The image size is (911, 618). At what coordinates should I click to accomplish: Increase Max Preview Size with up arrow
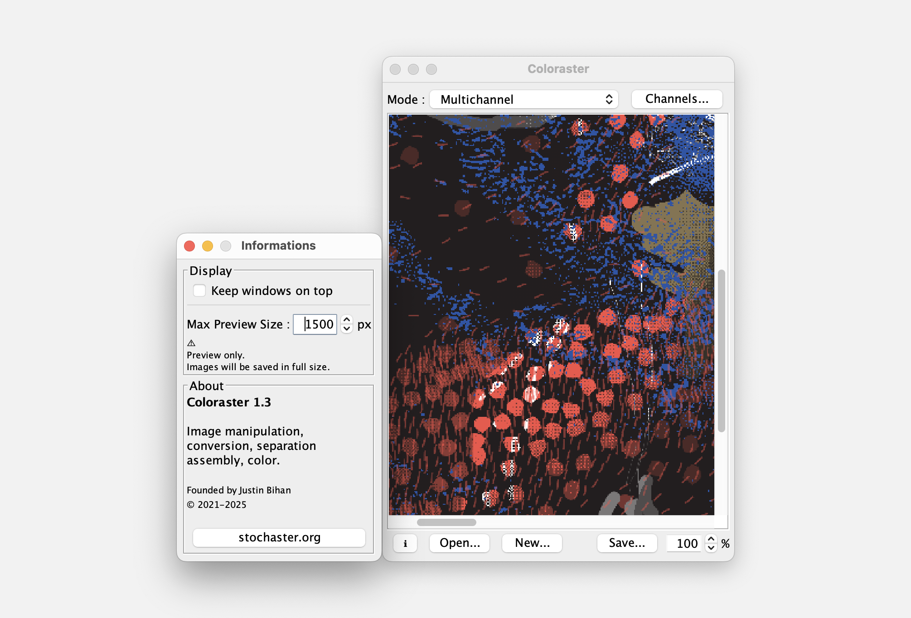coord(347,319)
